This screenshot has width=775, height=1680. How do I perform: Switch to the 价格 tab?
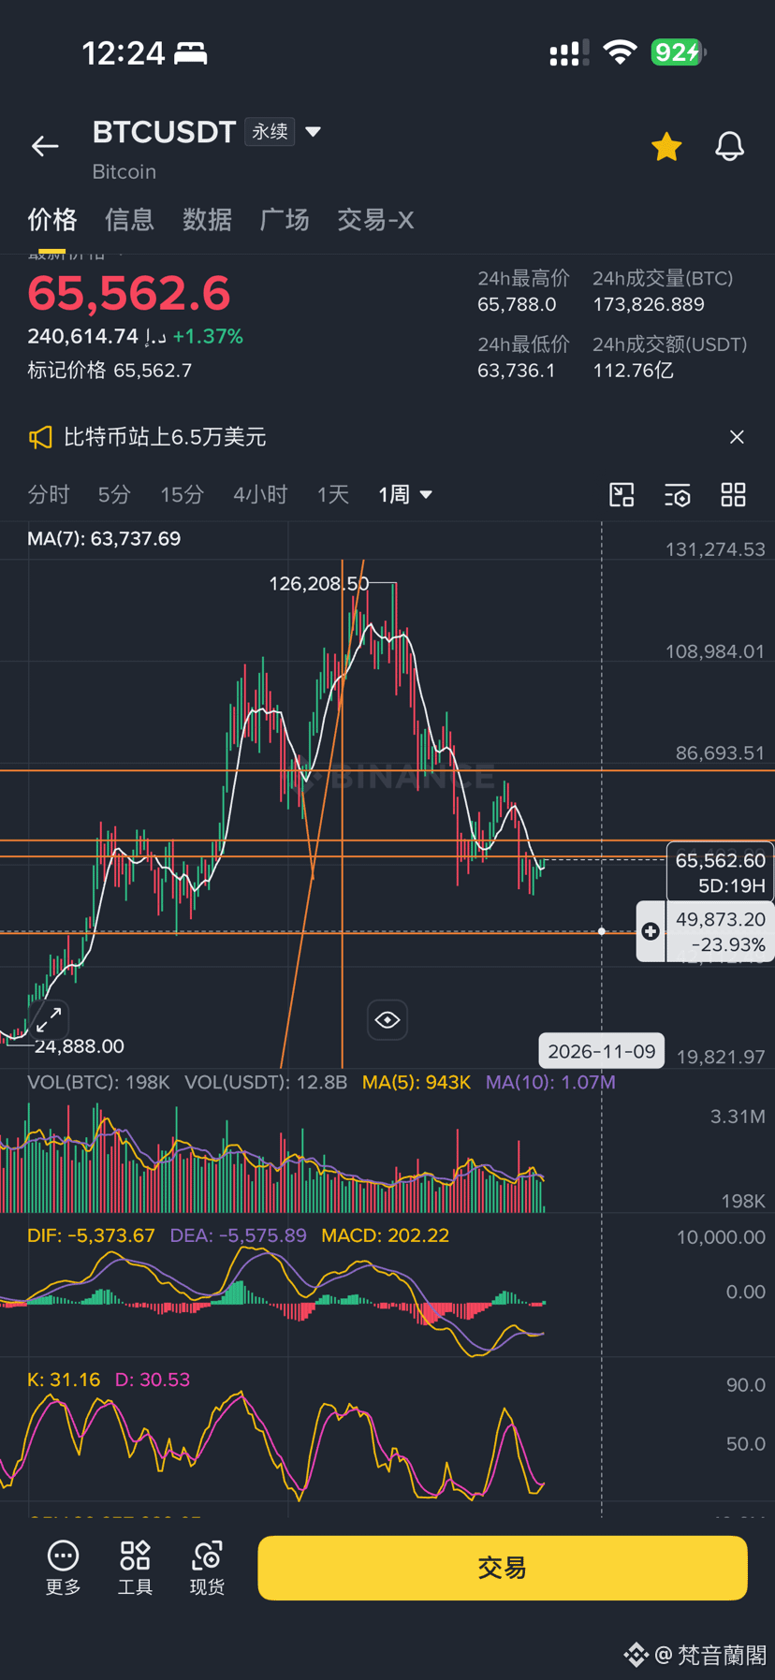pyautogui.click(x=52, y=220)
